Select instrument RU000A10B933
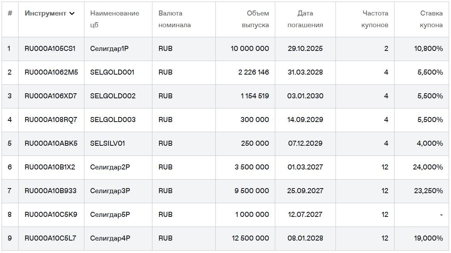451x253 pixels. (x=51, y=191)
